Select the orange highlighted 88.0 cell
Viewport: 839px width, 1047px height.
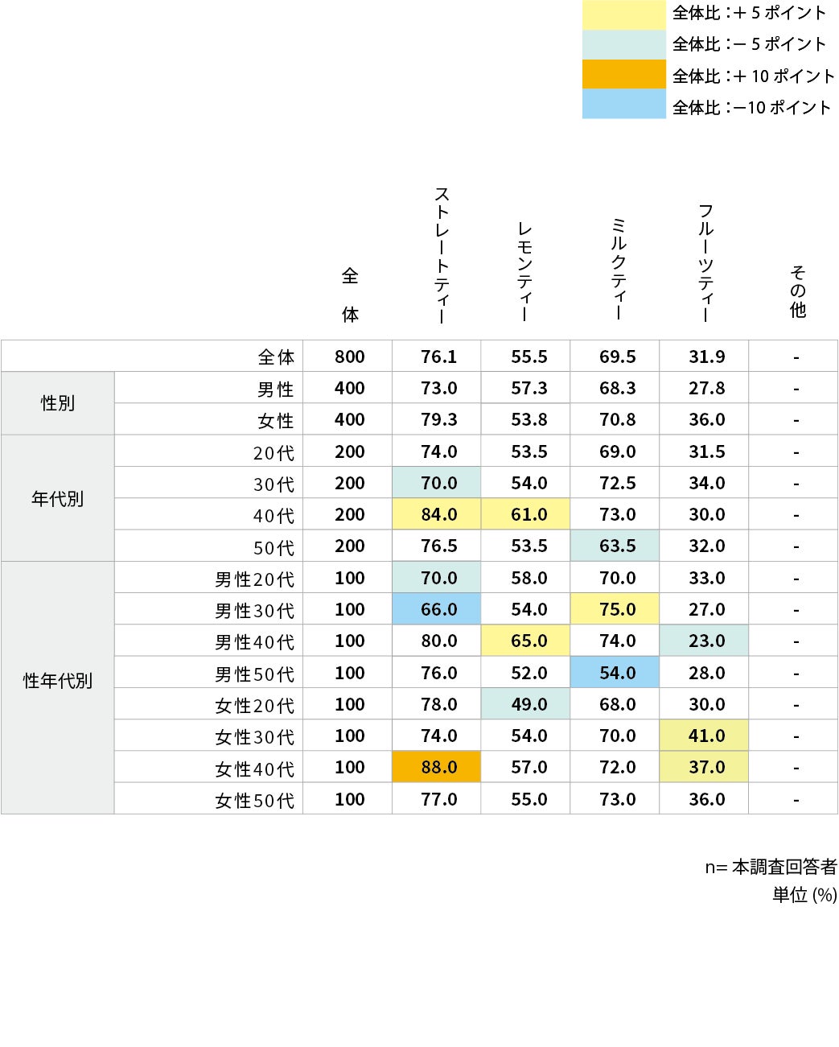pos(437,767)
